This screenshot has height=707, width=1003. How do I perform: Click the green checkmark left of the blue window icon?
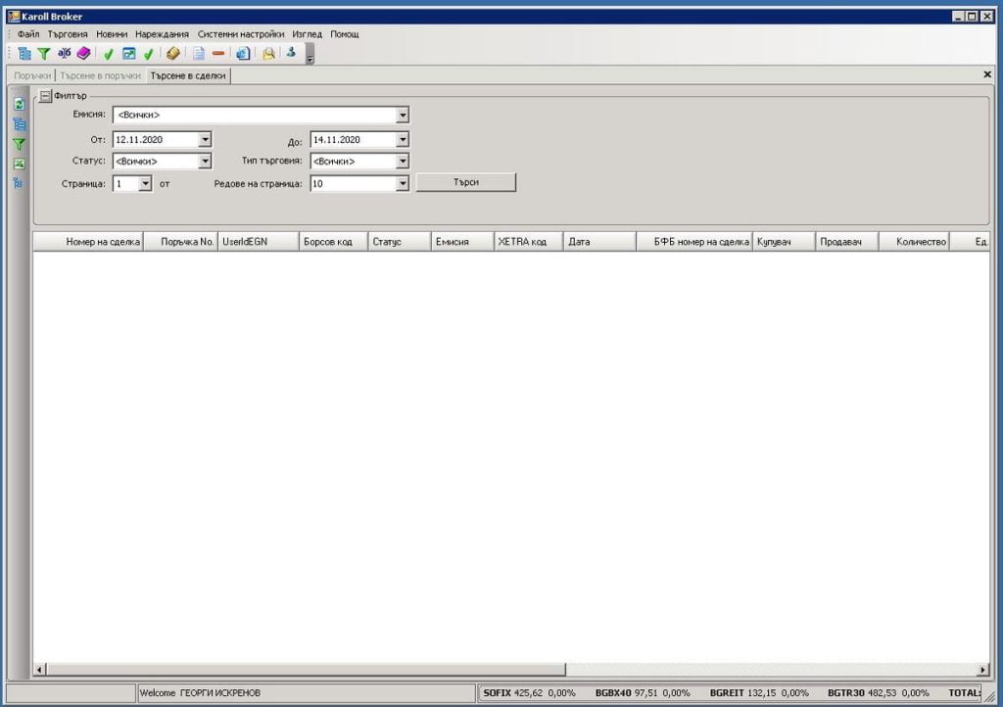tap(109, 54)
